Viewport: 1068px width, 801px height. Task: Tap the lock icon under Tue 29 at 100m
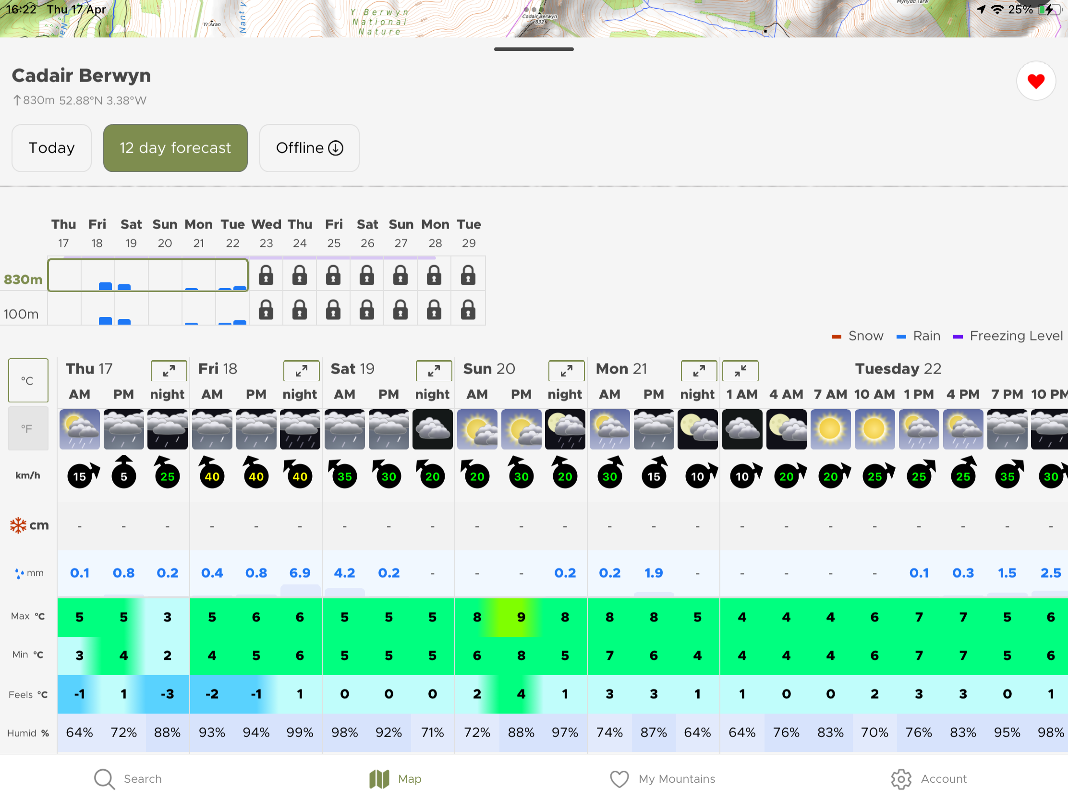(x=468, y=309)
